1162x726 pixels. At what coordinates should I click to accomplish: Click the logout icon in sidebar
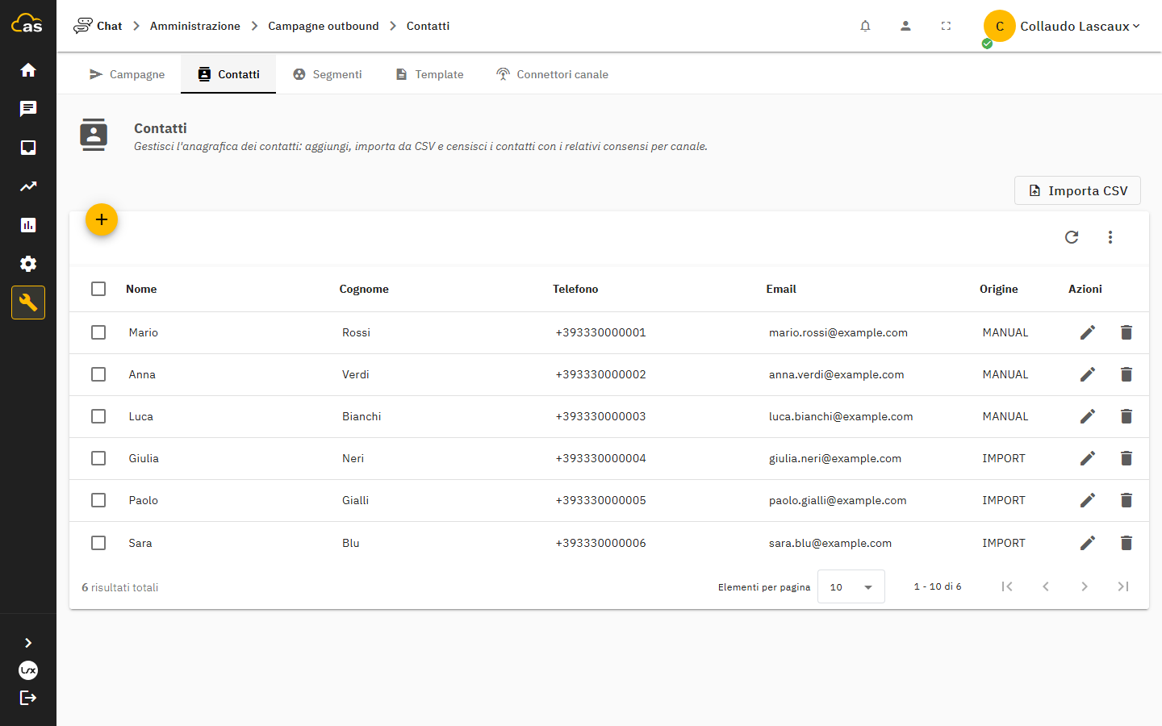pyautogui.click(x=28, y=698)
